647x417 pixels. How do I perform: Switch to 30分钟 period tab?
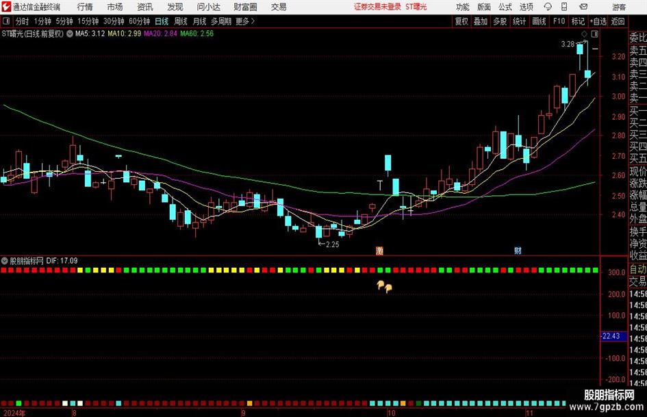click(x=114, y=21)
